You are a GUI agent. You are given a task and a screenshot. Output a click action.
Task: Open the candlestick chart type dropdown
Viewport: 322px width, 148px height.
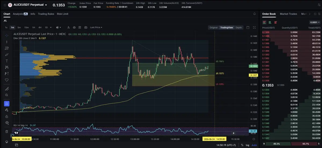pos(58,27)
